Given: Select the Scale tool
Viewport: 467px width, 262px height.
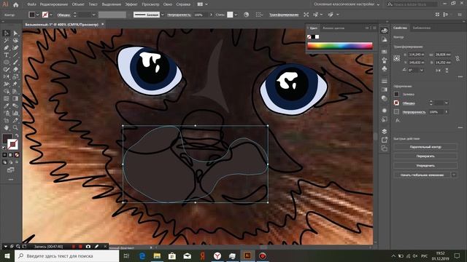Looking at the screenshot, I should (x=15, y=76).
